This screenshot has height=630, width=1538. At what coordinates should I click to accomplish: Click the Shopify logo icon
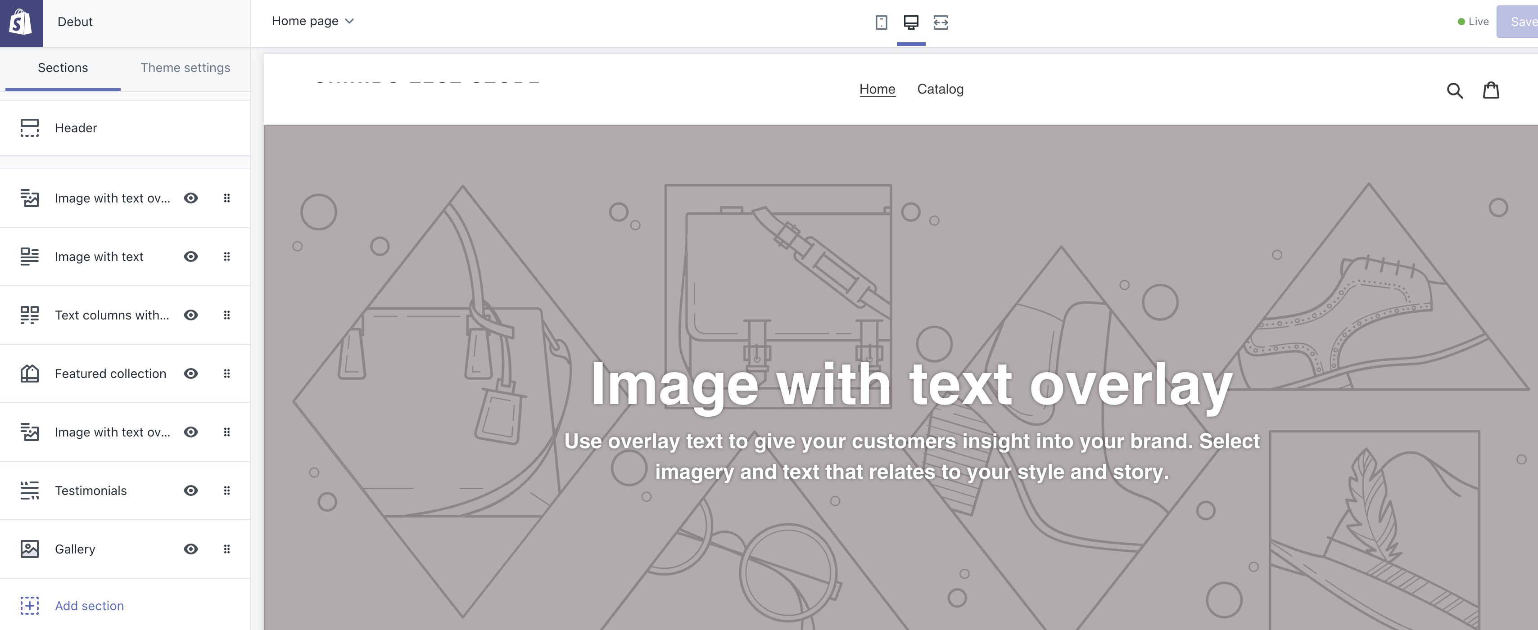(x=20, y=22)
